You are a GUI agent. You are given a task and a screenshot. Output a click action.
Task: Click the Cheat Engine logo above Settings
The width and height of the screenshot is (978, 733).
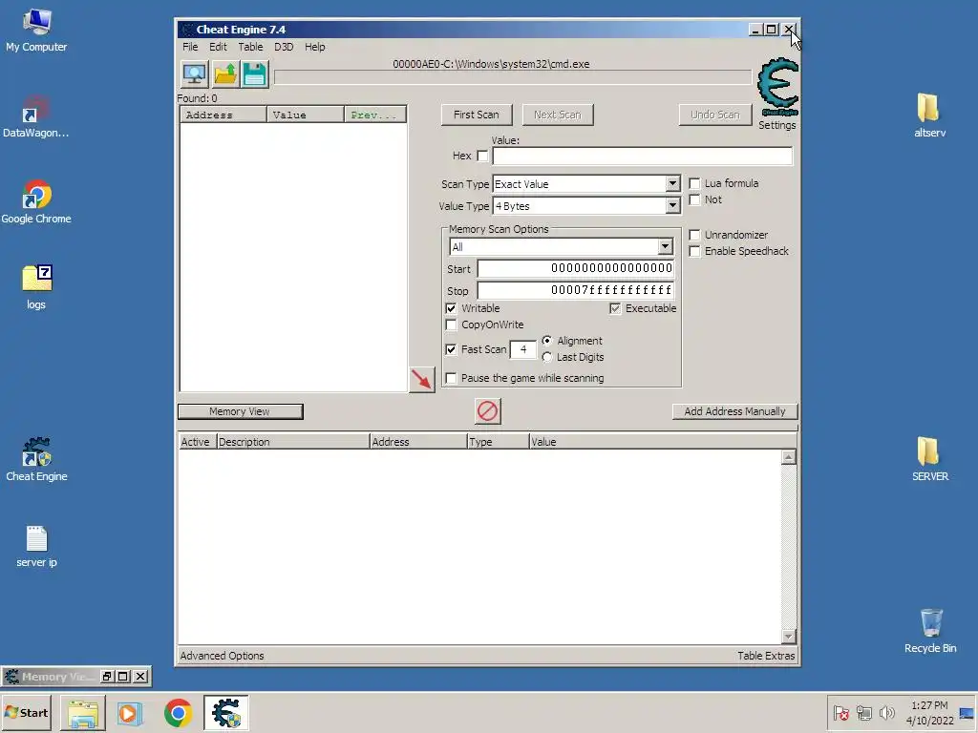tap(777, 86)
